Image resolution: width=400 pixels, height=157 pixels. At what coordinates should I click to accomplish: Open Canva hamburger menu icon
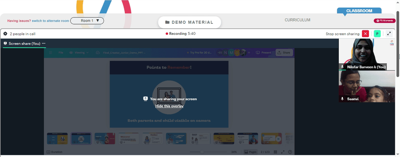pyautogui.click(x=50, y=52)
